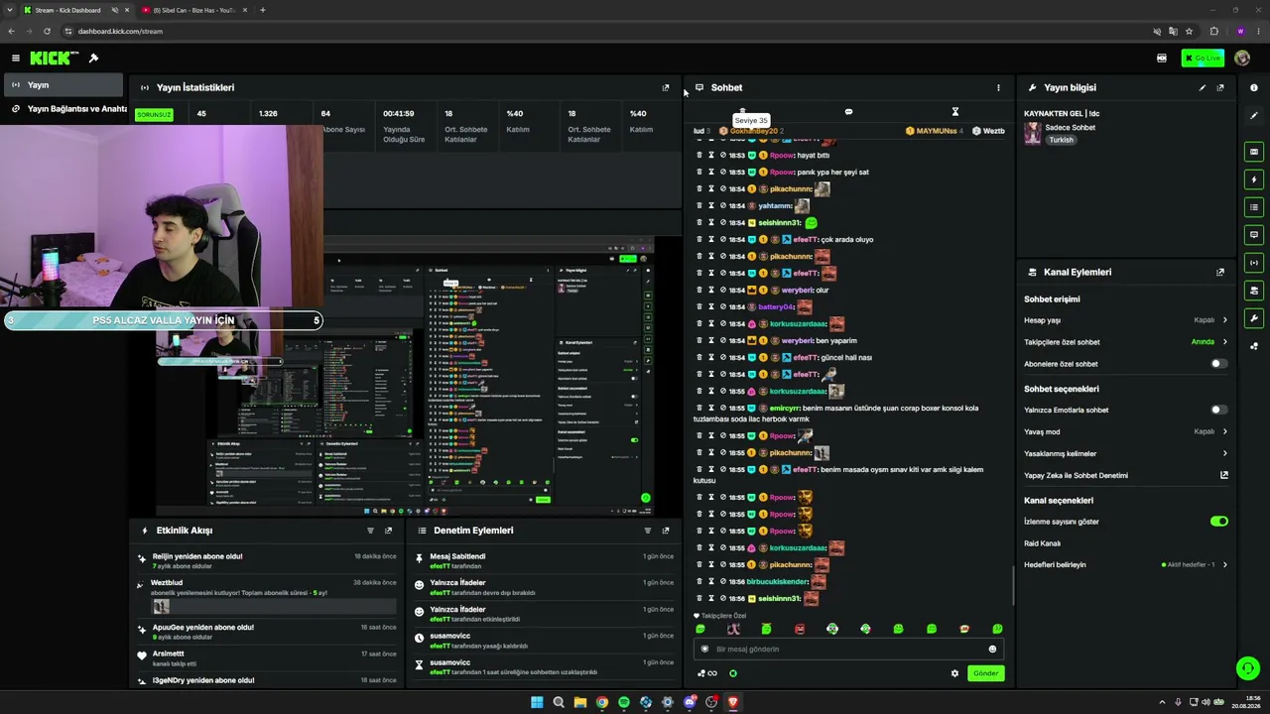Open Windows Start menu
Image resolution: width=1270 pixels, height=714 pixels.
[537, 702]
